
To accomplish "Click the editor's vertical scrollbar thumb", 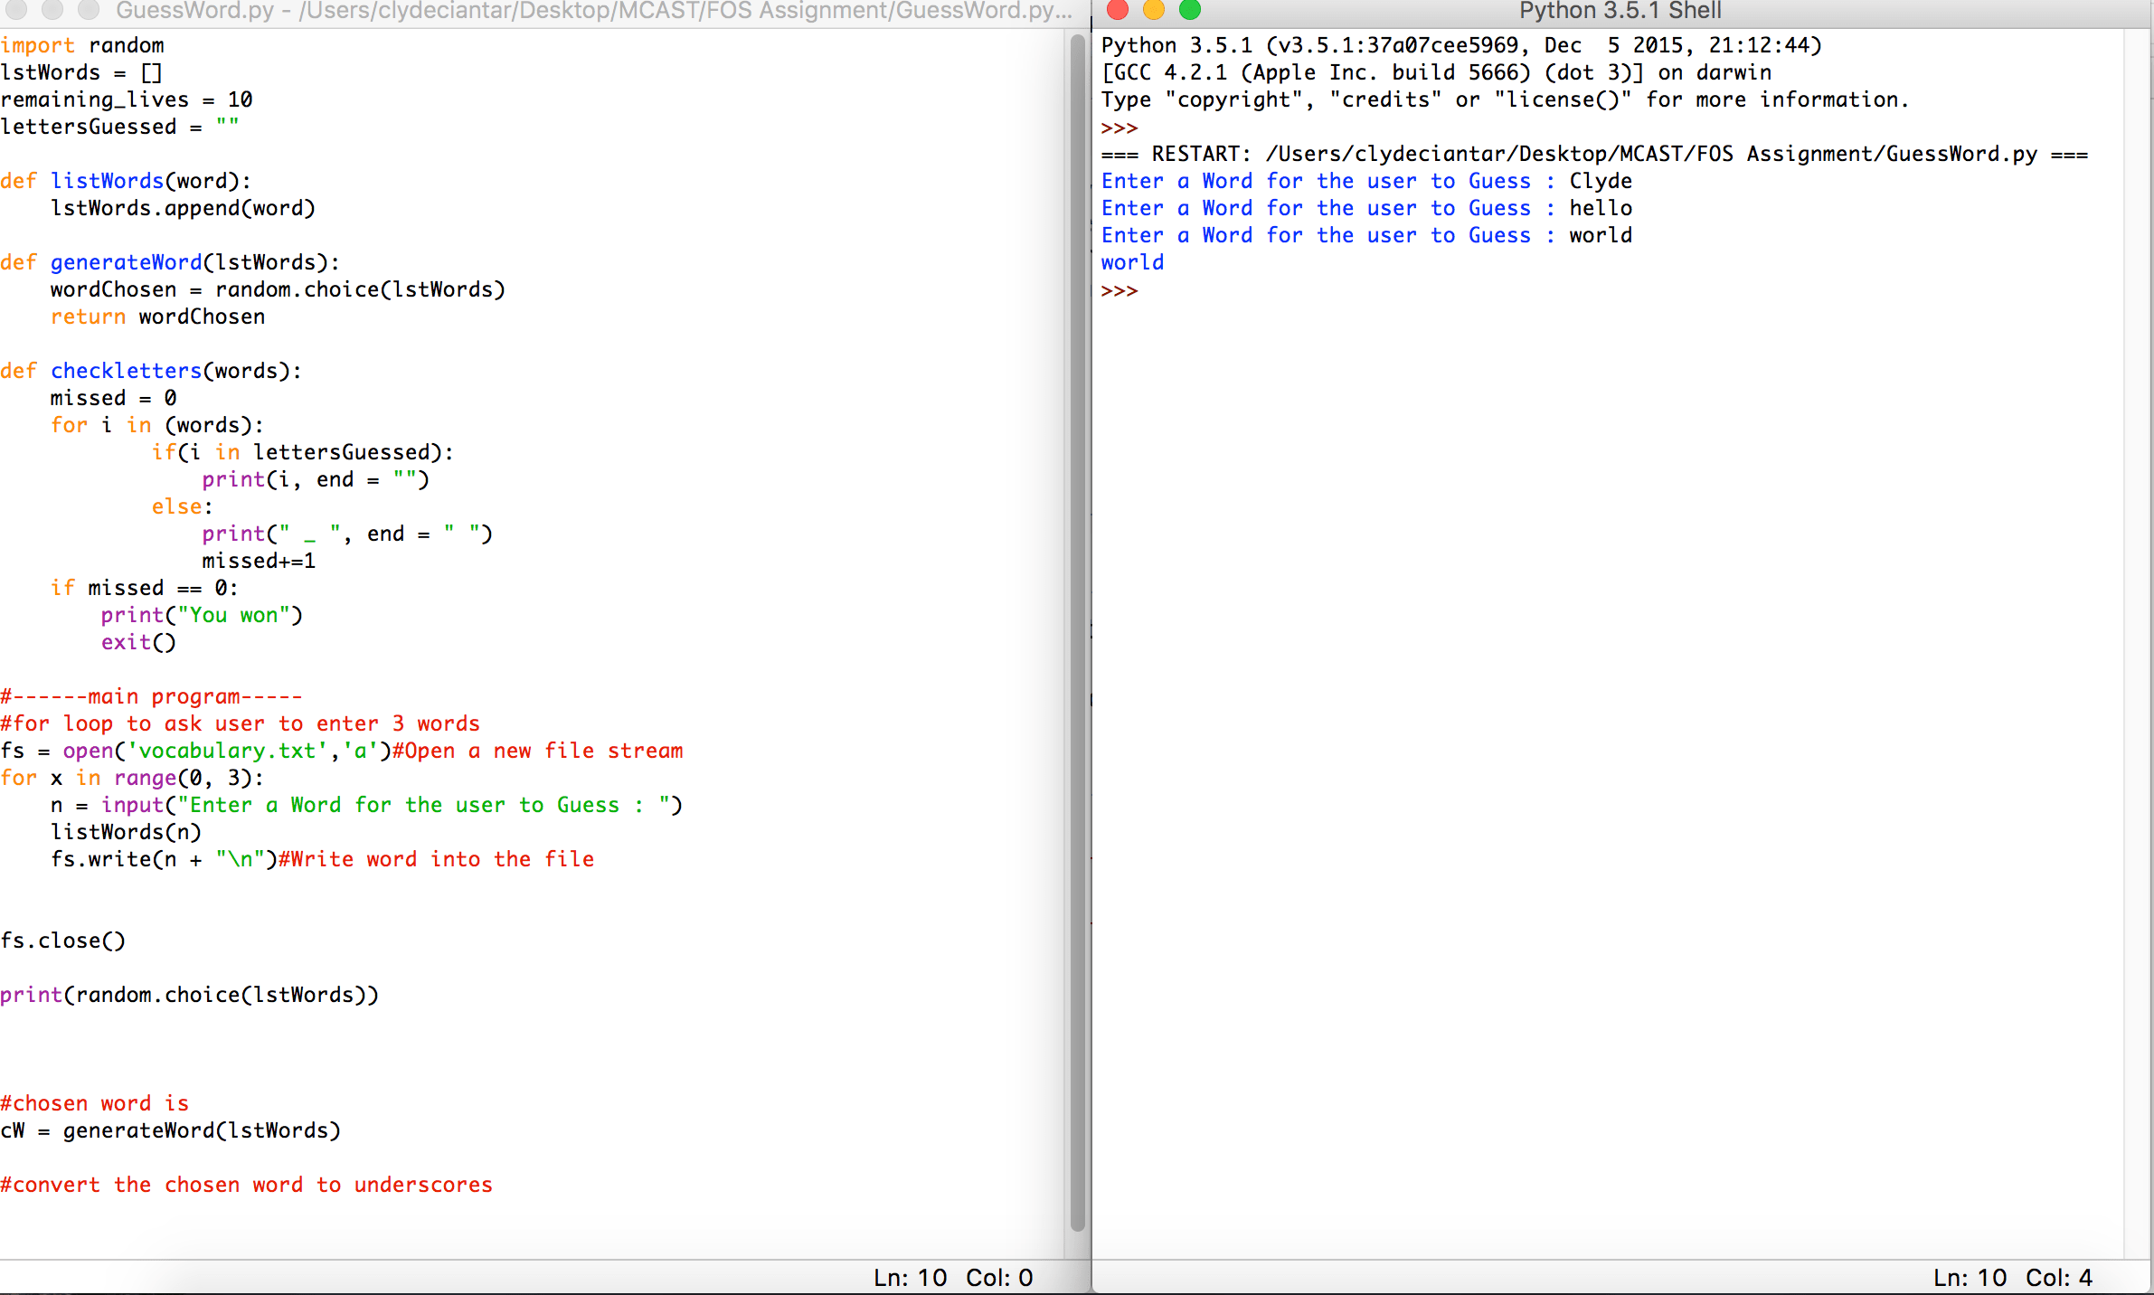I will (1077, 633).
